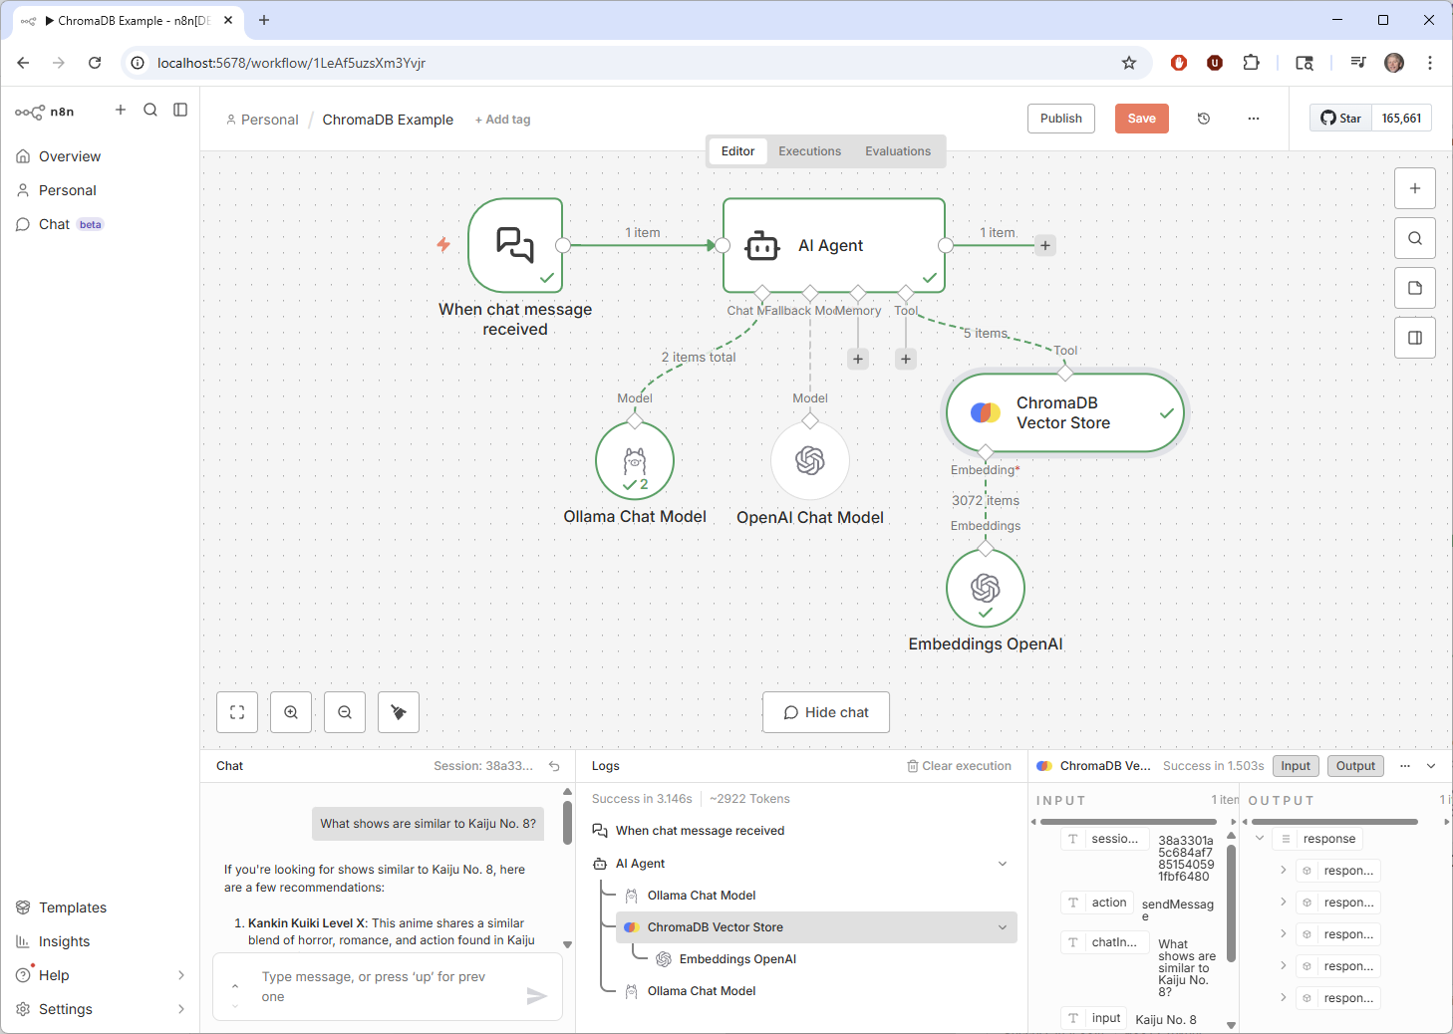Expand the Help submenu chevron
The image size is (1453, 1034).
[181, 975]
